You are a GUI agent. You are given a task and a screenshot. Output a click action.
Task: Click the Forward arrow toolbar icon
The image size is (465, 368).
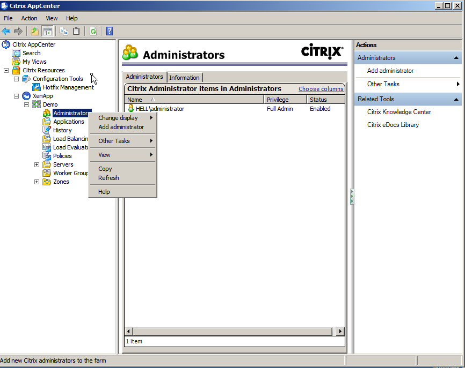click(18, 31)
